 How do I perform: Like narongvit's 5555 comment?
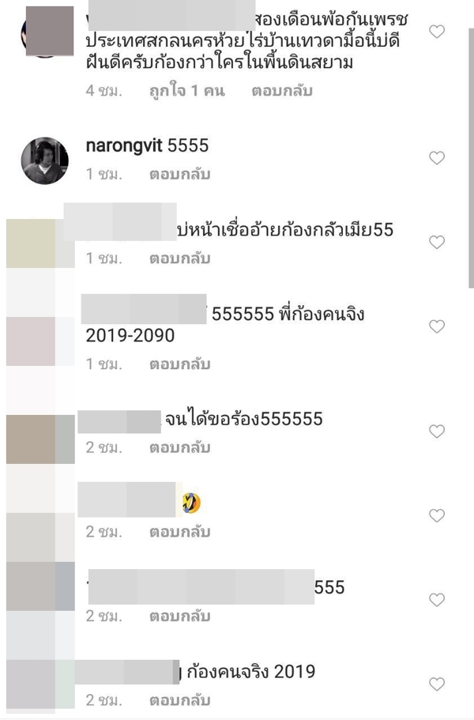pyautogui.click(x=437, y=158)
